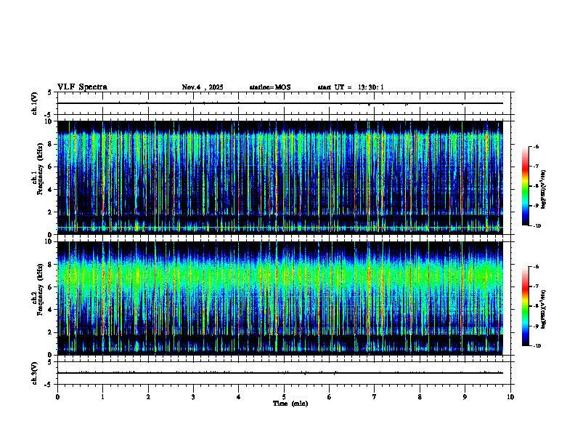Click the "ch.1(V)" waveform axis label

(35, 103)
